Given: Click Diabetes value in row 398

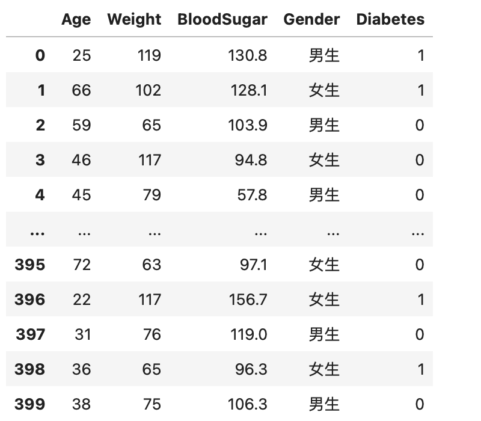Looking at the screenshot, I should [x=421, y=369].
